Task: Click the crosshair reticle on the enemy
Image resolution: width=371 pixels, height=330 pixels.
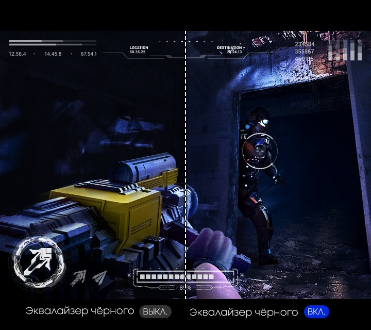Action: 260,151
